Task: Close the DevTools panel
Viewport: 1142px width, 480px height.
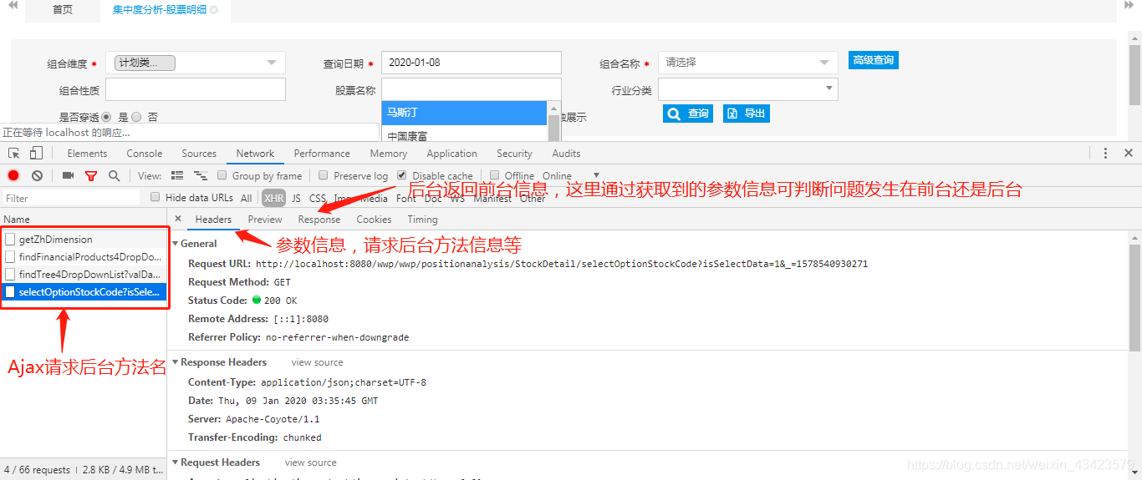Action: coord(1129,154)
